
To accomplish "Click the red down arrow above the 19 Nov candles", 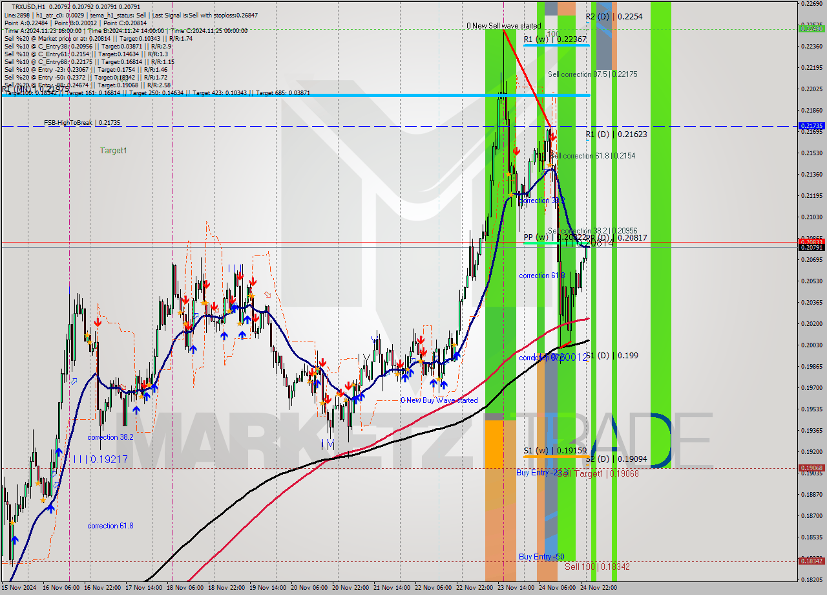I will [252, 283].
